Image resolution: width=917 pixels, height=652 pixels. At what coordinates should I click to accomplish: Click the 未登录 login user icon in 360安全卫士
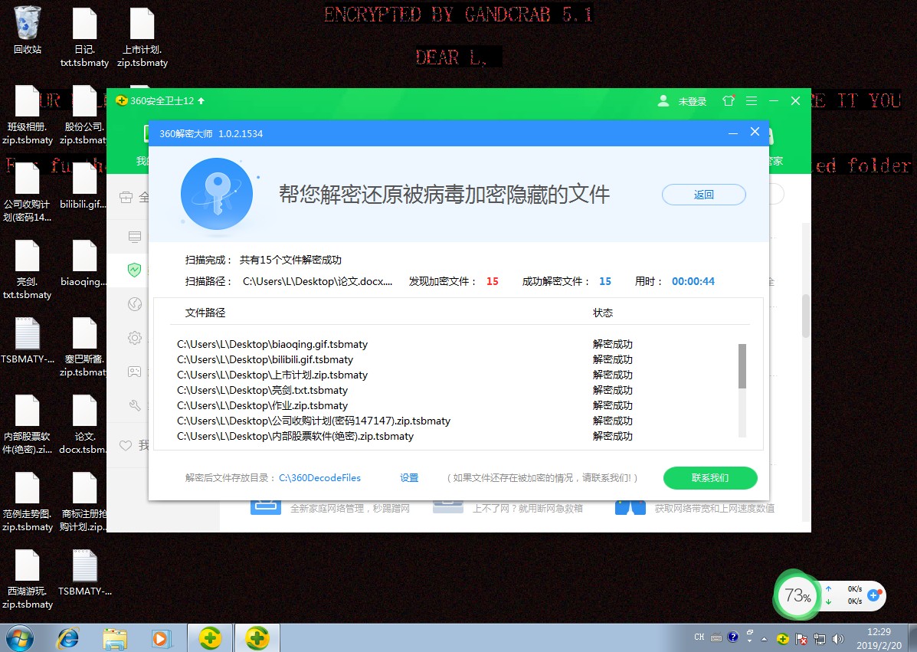point(663,100)
